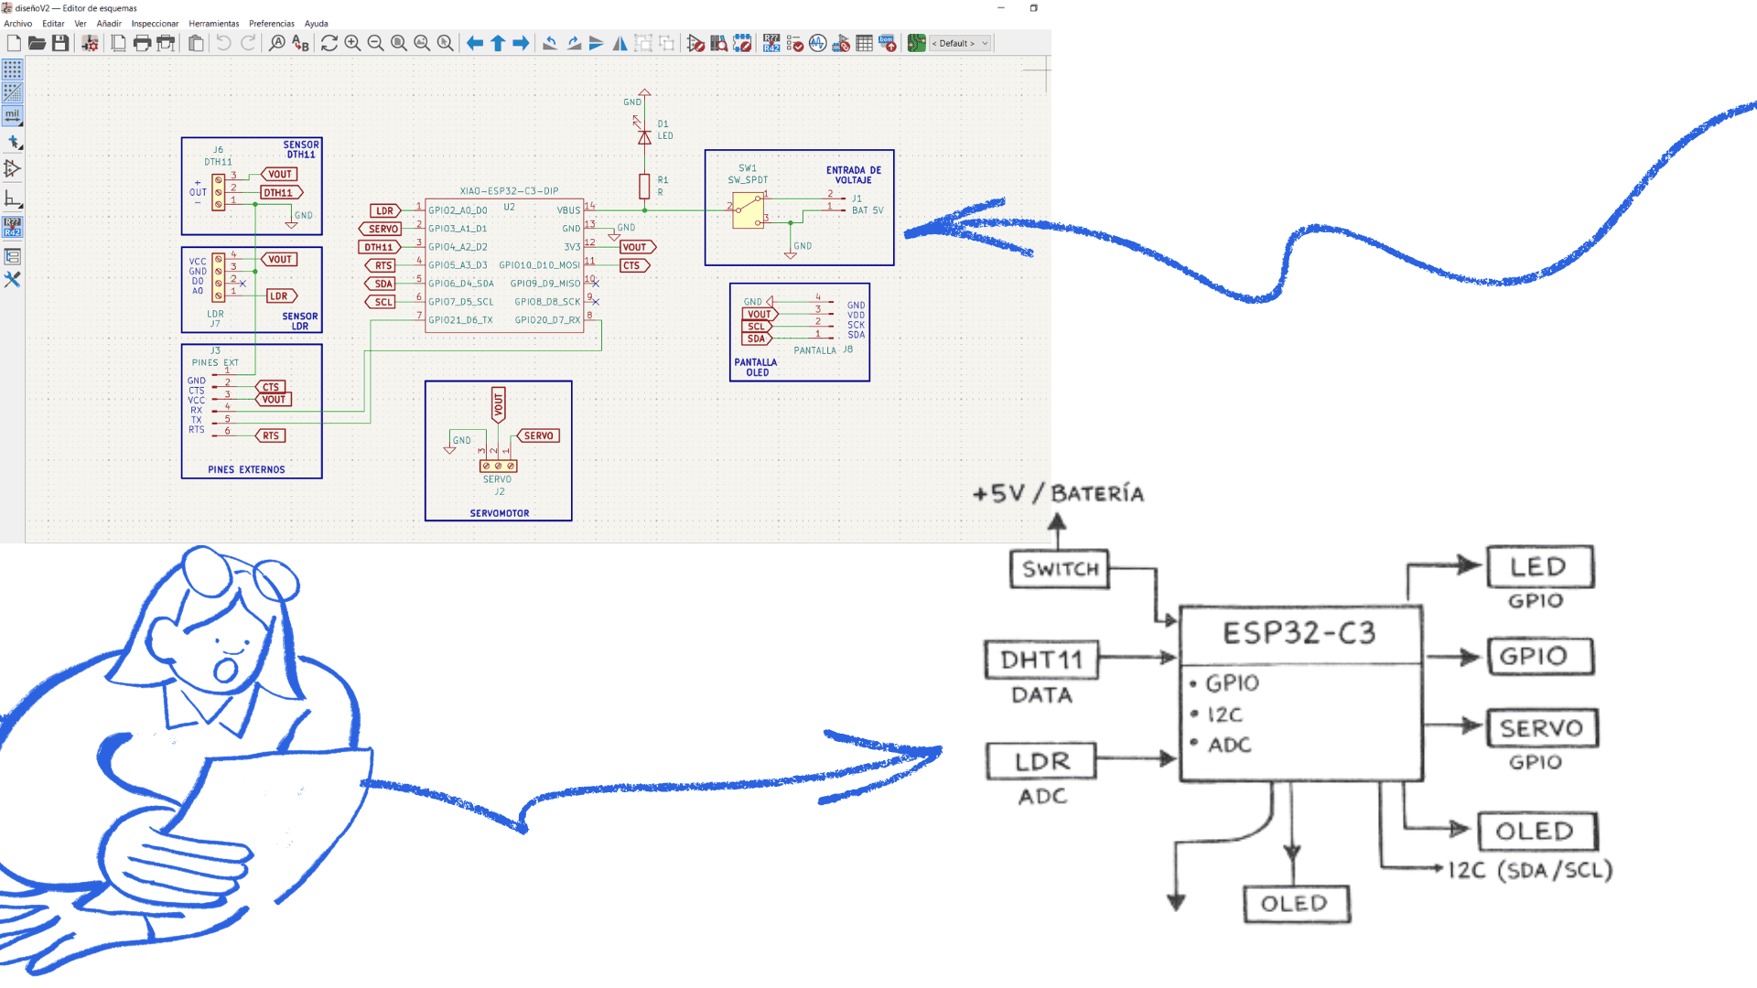Click the Annotate schematic R42 toolbar icon
This screenshot has width=1757, height=988.
pyautogui.click(x=771, y=43)
